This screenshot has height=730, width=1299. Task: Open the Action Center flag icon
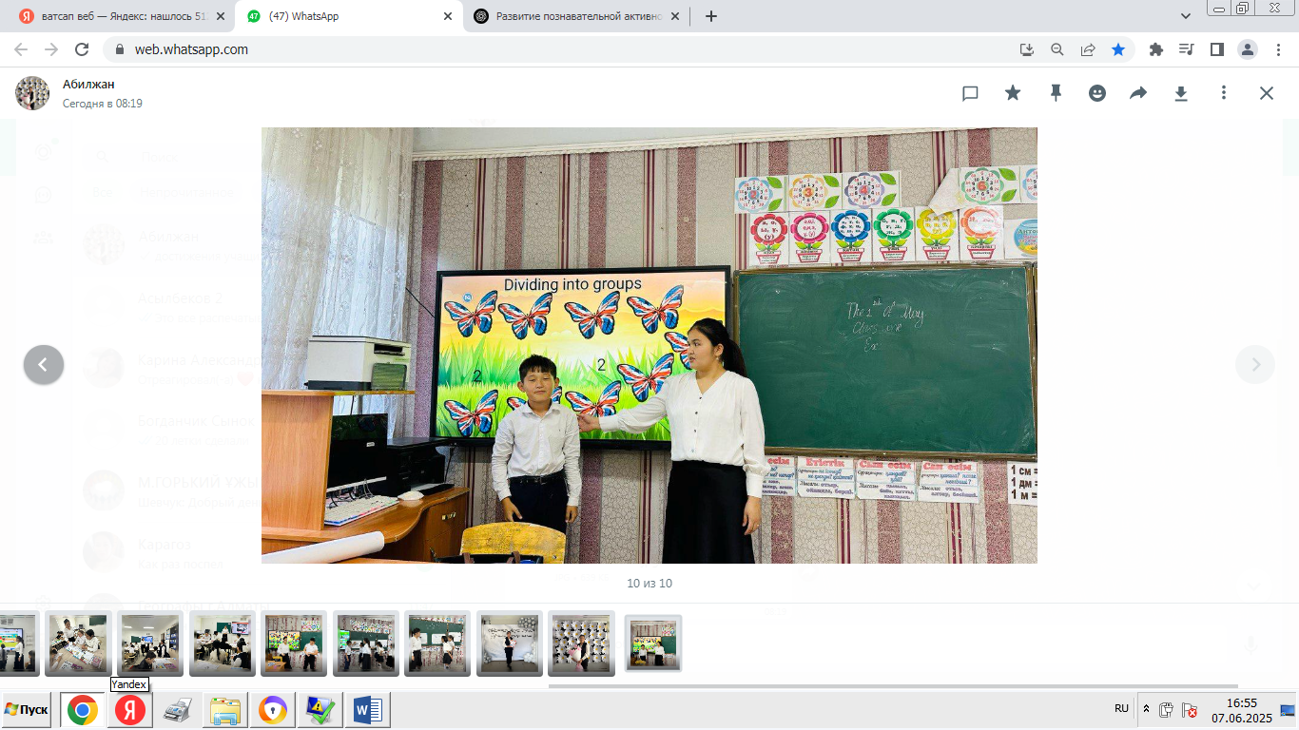click(x=1189, y=709)
